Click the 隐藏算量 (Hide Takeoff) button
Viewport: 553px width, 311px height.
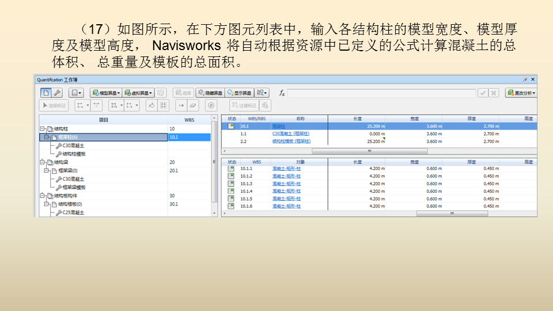tap(210, 93)
